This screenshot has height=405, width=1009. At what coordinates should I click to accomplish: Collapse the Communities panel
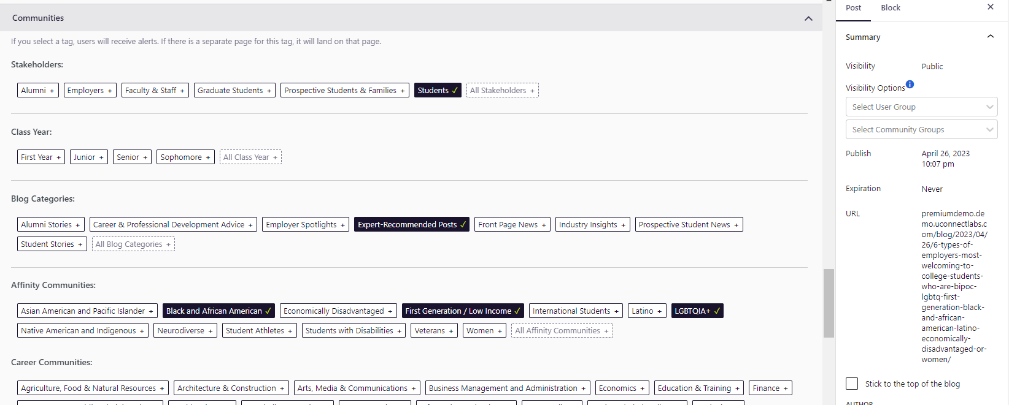click(x=808, y=18)
